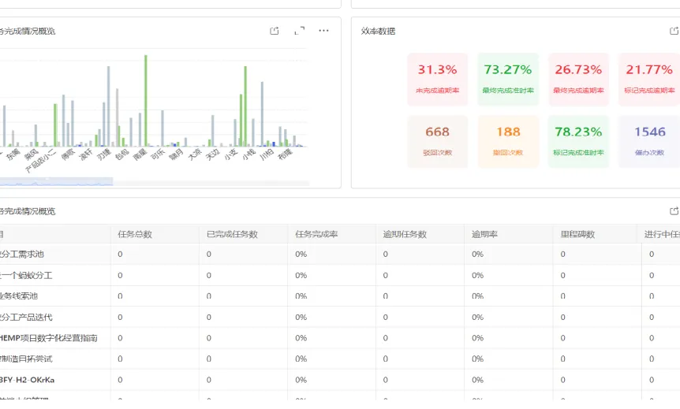Sort by the 任务总数 column header
Screen dimensions: 680x409
135,234
